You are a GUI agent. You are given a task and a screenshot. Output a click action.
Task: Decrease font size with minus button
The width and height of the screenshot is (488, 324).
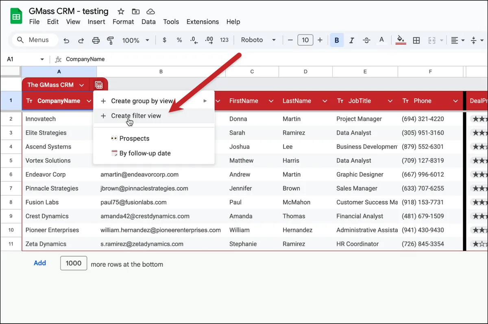pos(290,40)
